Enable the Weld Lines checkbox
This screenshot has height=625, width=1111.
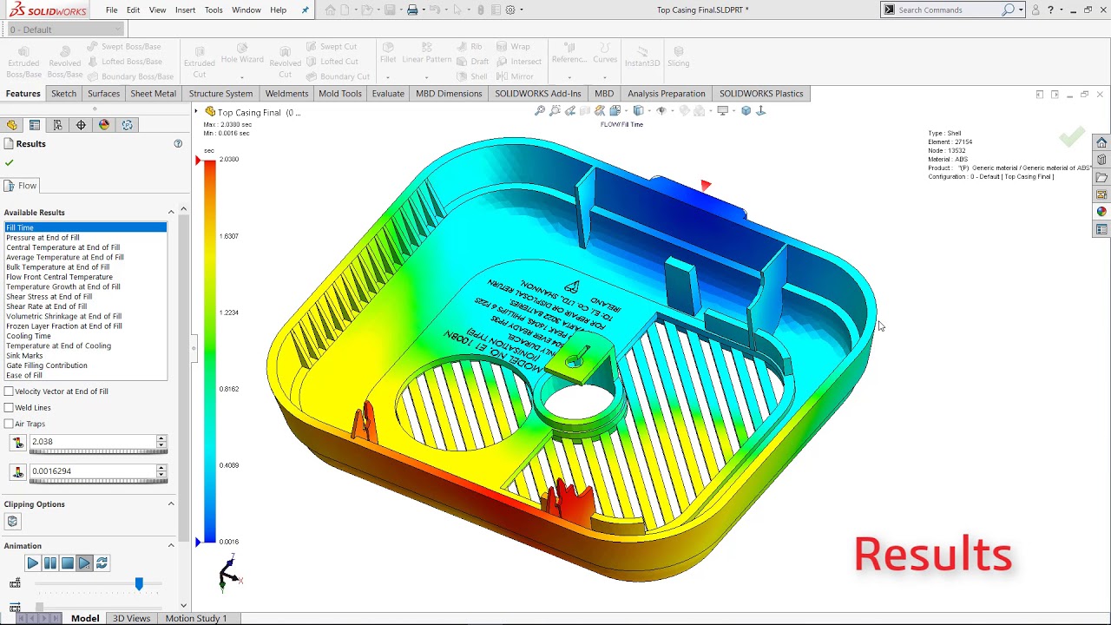point(9,408)
